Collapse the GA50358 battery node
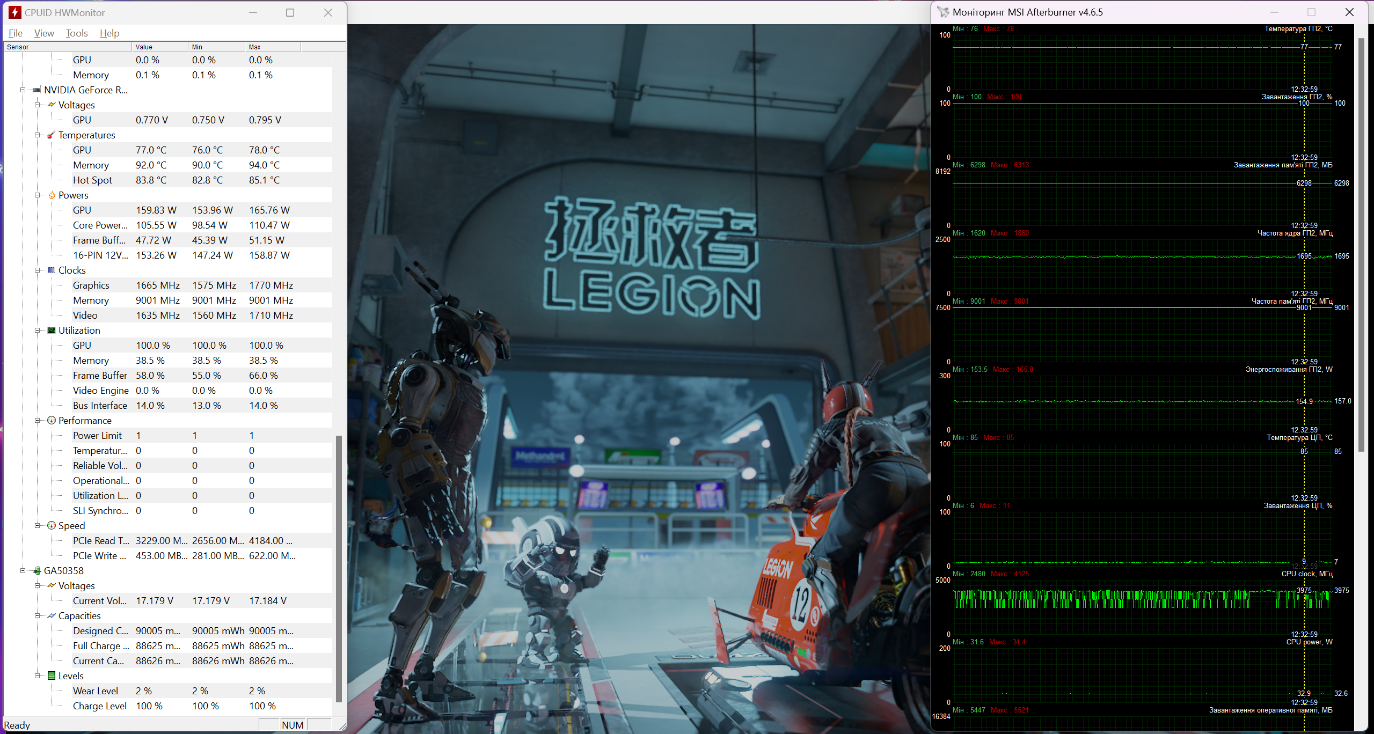This screenshot has height=734, width=1374. coord(23,570)
